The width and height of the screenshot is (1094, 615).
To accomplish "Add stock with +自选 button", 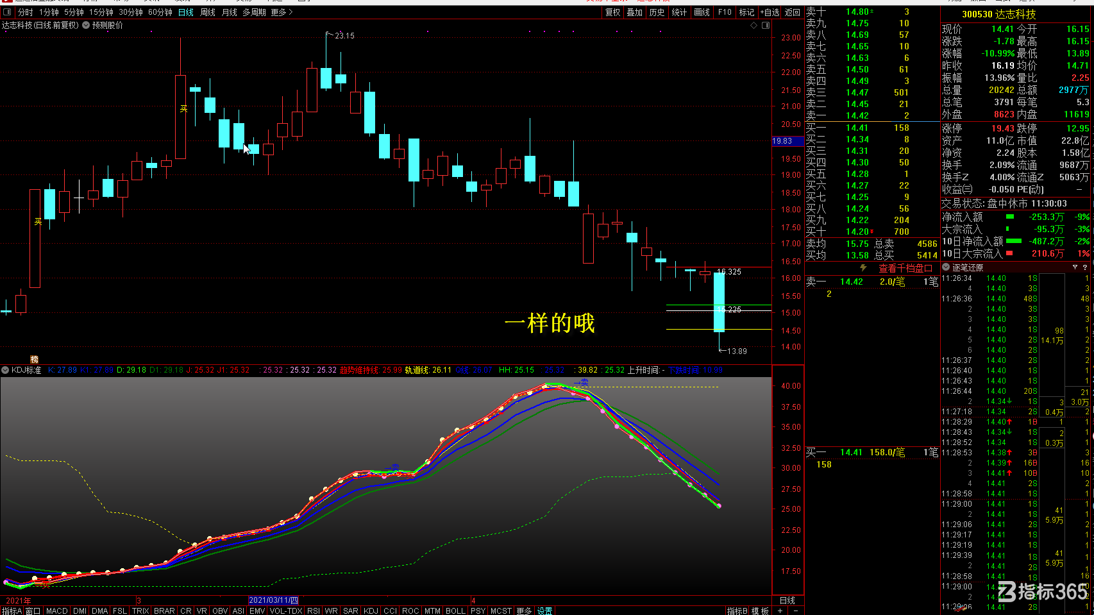I will 770,12.
